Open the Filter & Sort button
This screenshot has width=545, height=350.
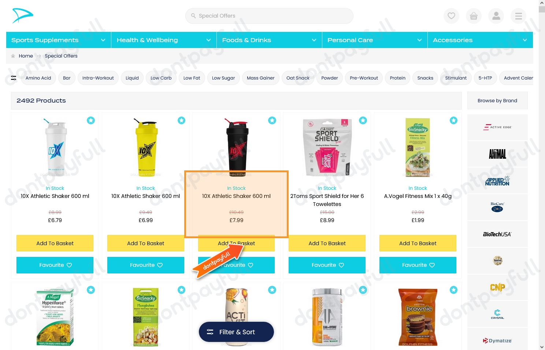pyautogui.click(x=236, y=332)
